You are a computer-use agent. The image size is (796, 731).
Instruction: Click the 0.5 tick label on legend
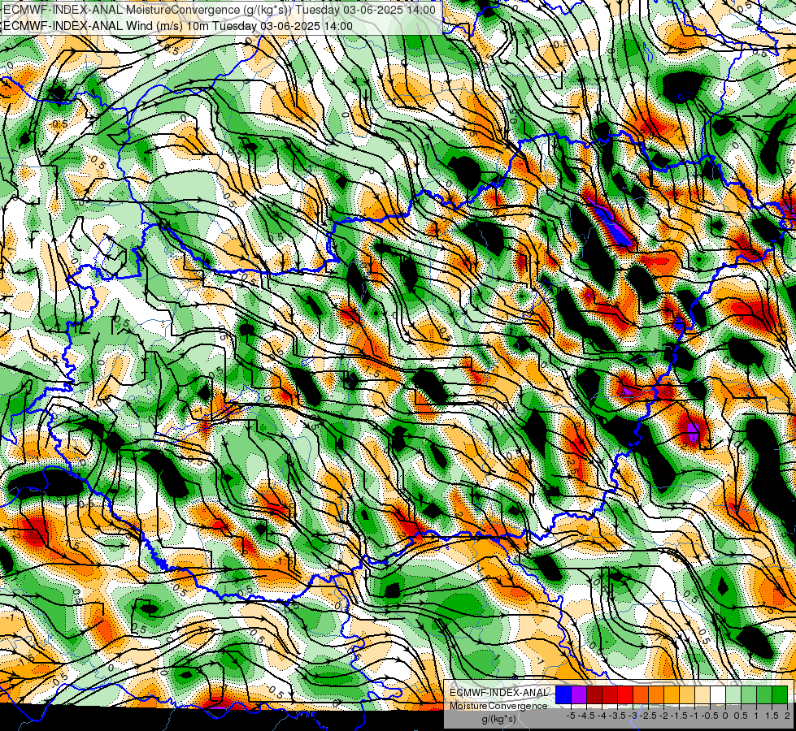coord(741,716)
